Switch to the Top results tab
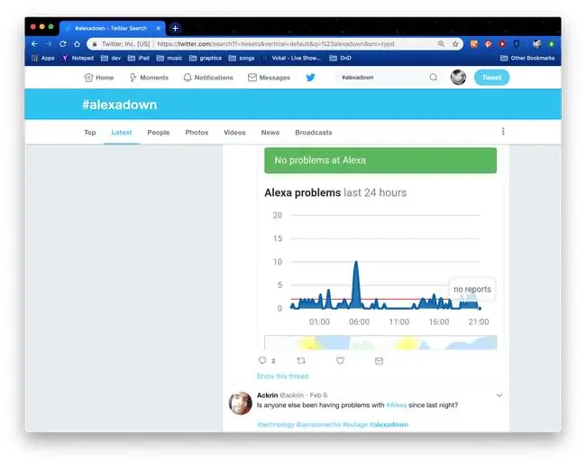The image size is (586, 465). pyautogui.click(x=89, y=133)
